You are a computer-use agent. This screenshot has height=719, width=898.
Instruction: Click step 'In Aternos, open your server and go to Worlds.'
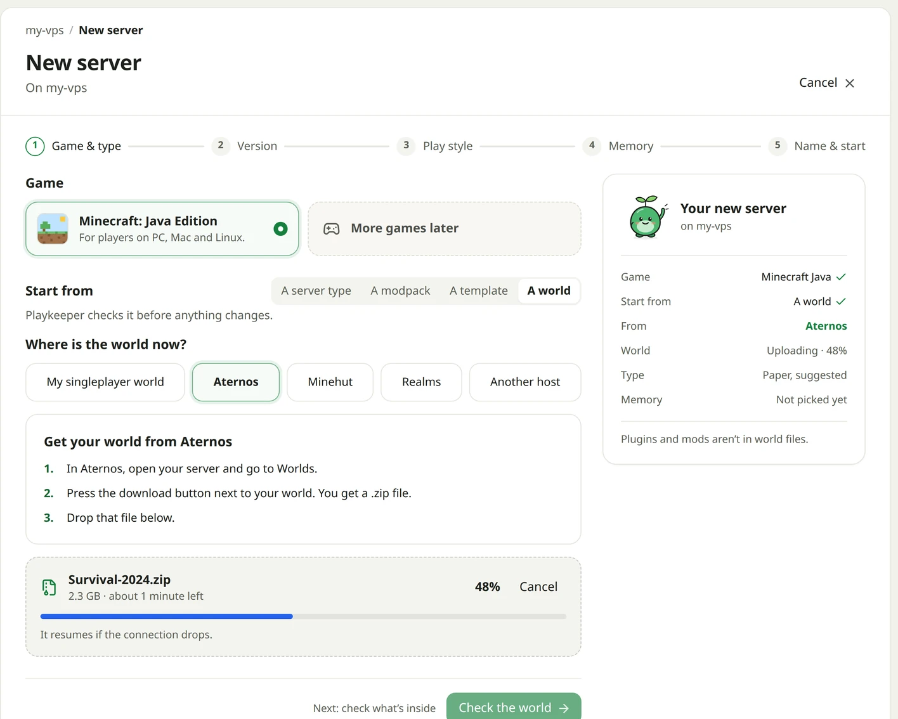192,469
